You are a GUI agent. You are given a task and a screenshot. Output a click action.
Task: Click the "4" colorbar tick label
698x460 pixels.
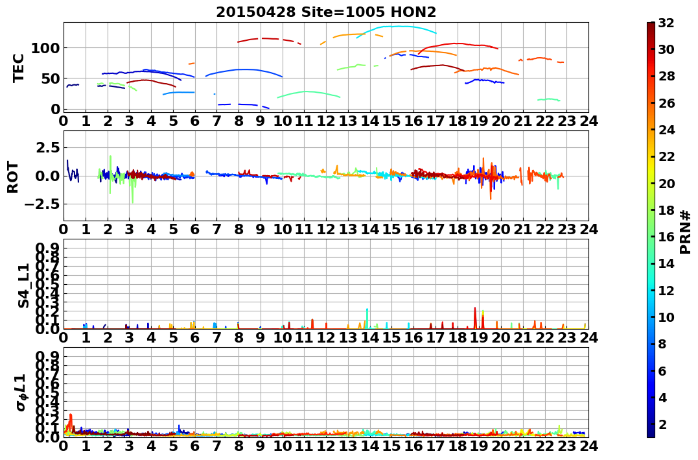pyautogui.click(x=662, y=397)
